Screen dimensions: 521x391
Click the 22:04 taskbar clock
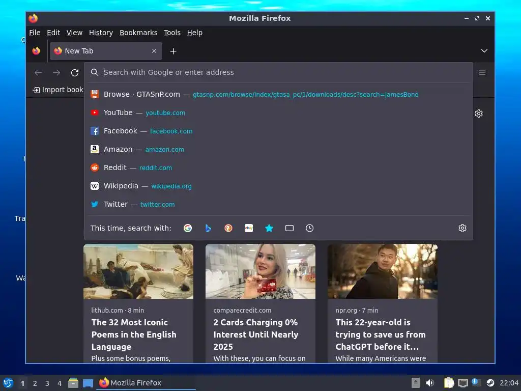pos(509,383)
